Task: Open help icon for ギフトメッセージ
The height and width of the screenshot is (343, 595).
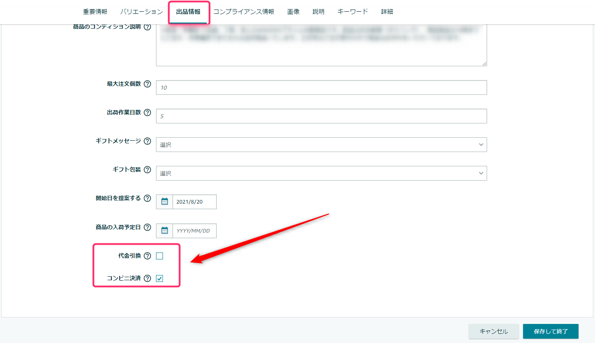Action: (147, 141)
